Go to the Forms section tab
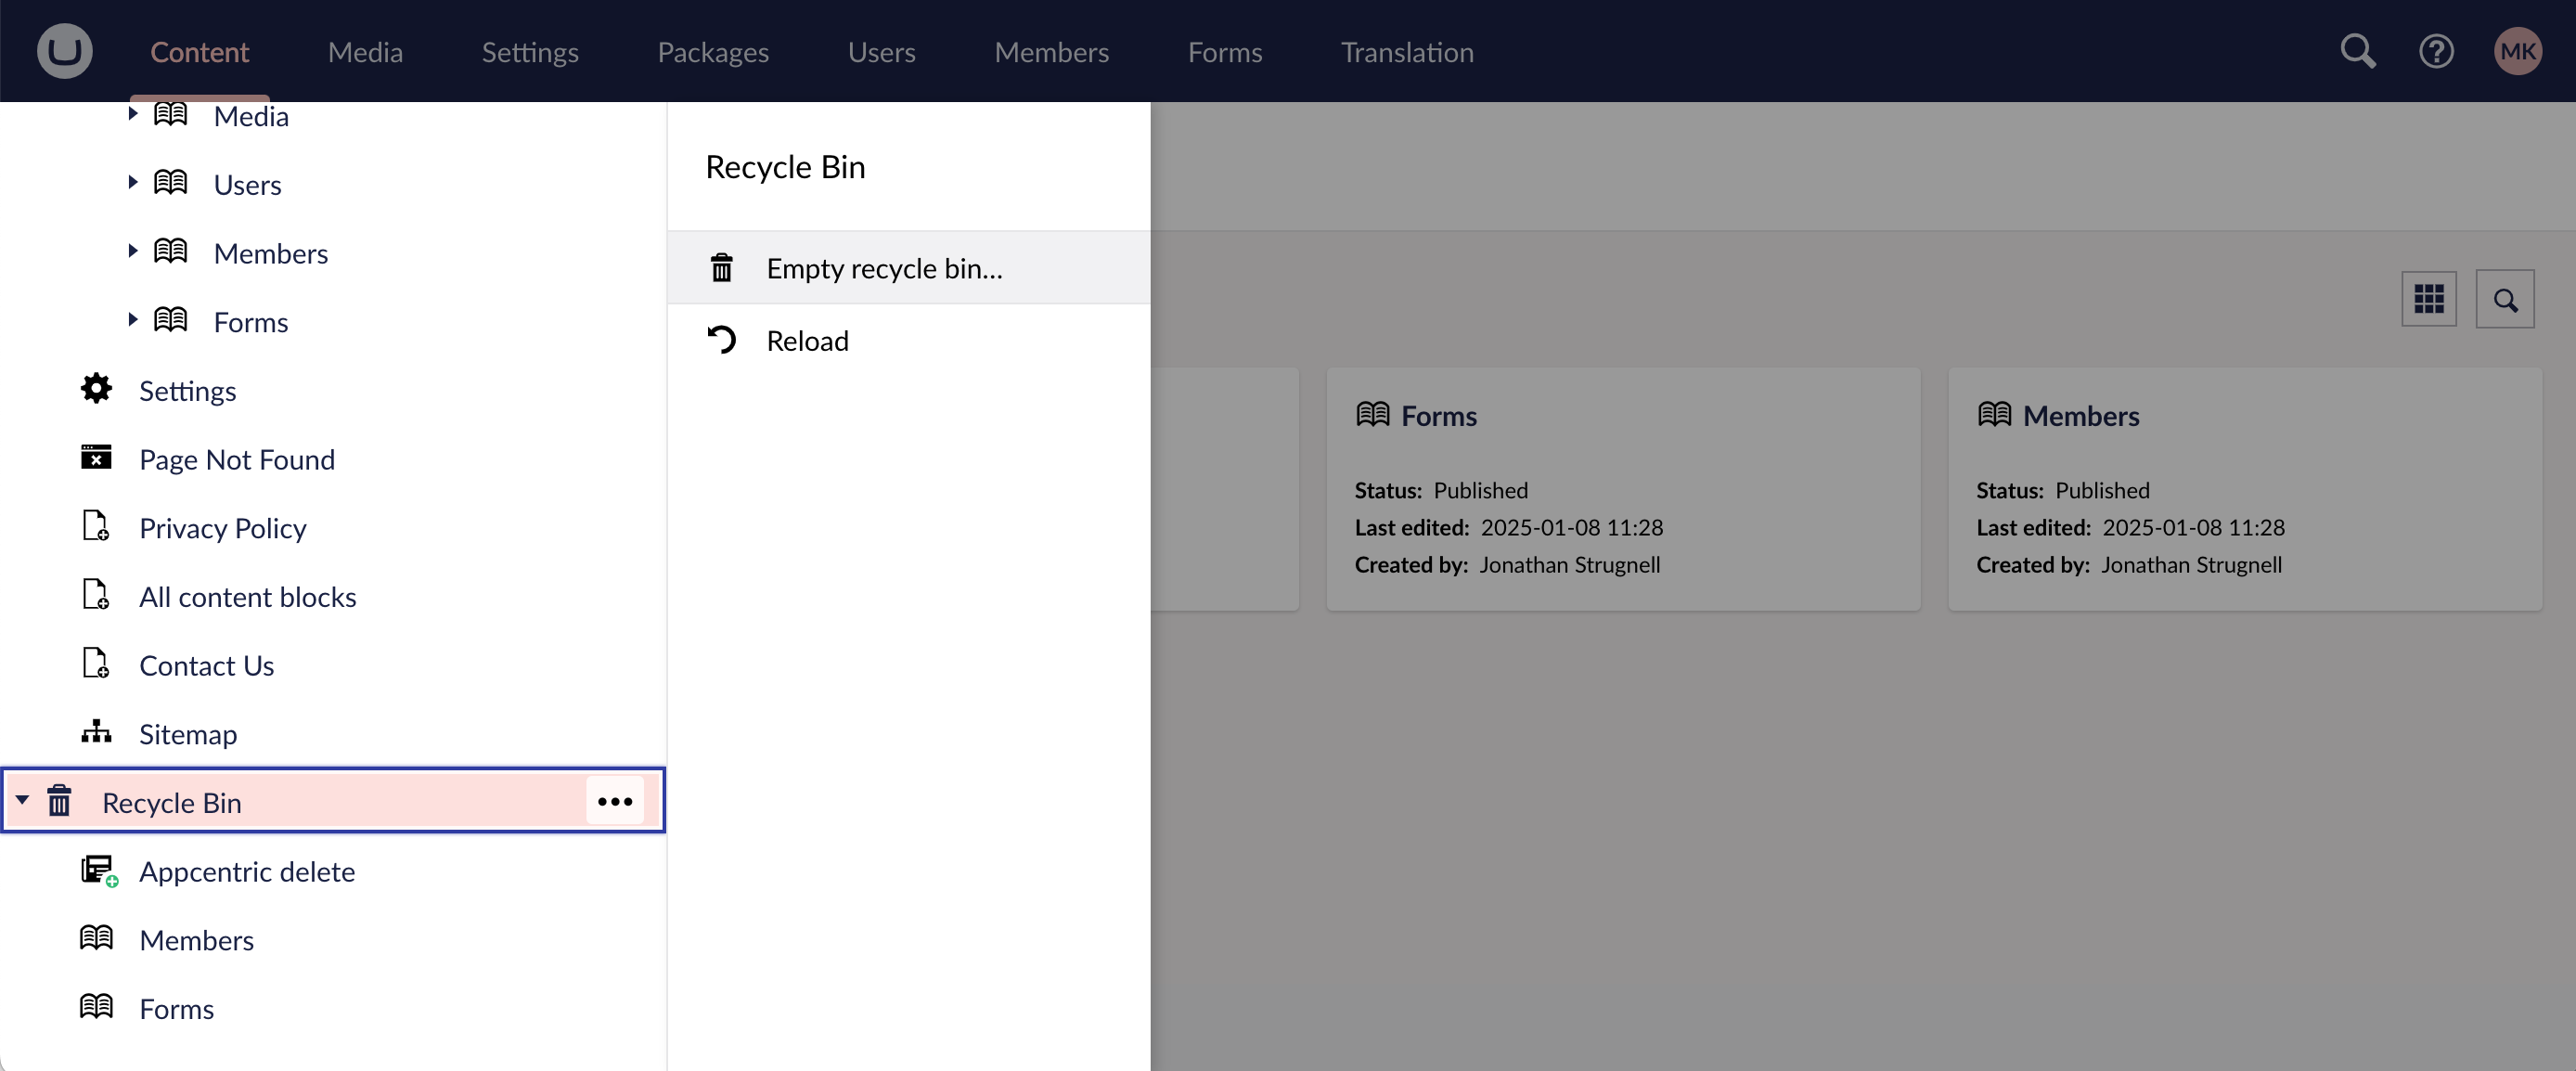Screen dimensions: 2576x1071 coord(1224,52)
